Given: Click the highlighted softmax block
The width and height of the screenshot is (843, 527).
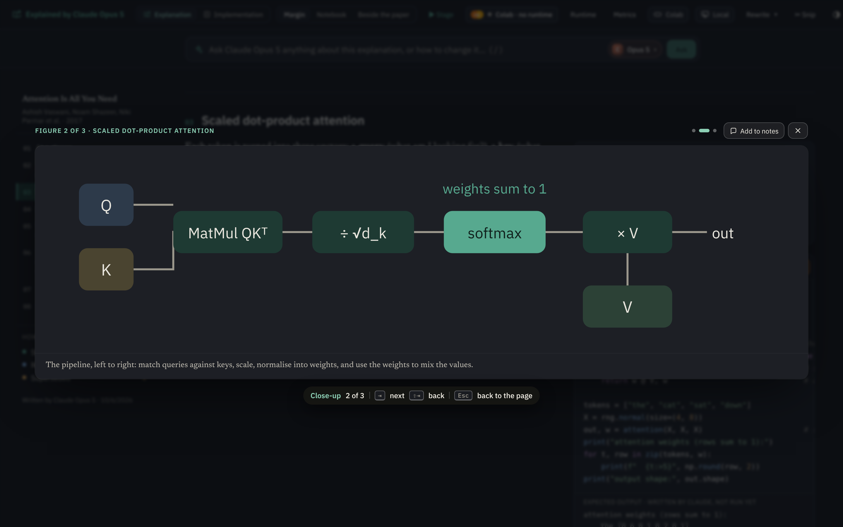Looking at the screenshot, I should pyautogui.click(x=495, y=232).
